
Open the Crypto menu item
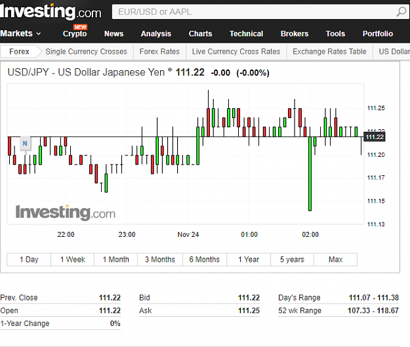[x=75, y=33]
